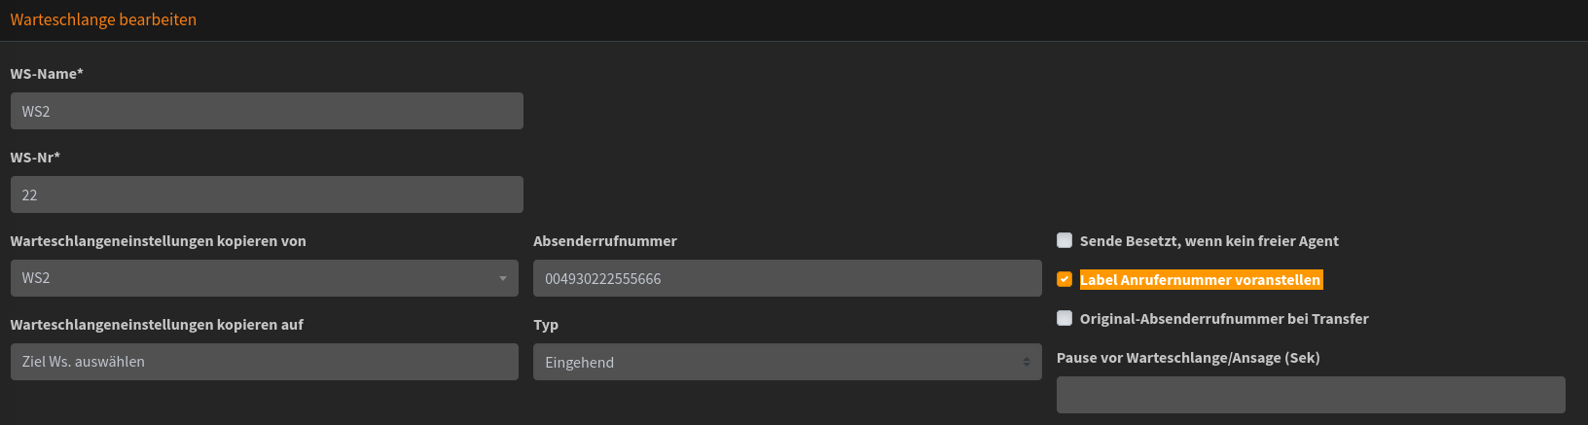The width and height of the screenshot is (1588, 425).
Task: Click the WS-Name* label text
Action: click(x=47, y=74)
